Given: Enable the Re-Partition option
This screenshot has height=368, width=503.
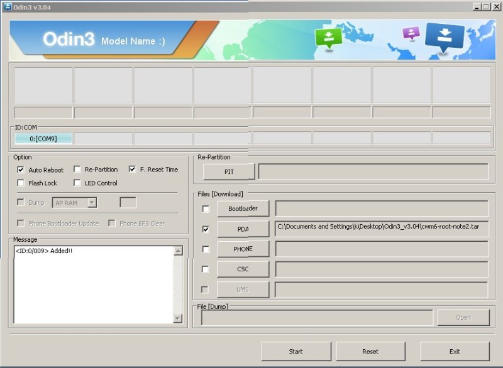Looking at the screenshot, I should [x=77, y=170].
